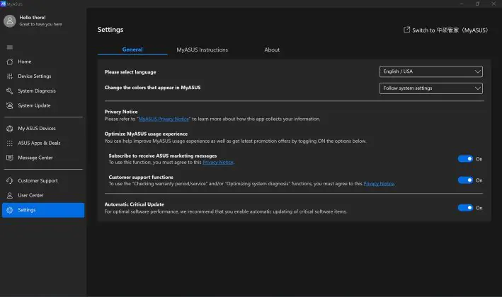This screenshot has width=502, height=297.
Task: Click the Automatic Critical Update heading
Action: tap(134, 204)
